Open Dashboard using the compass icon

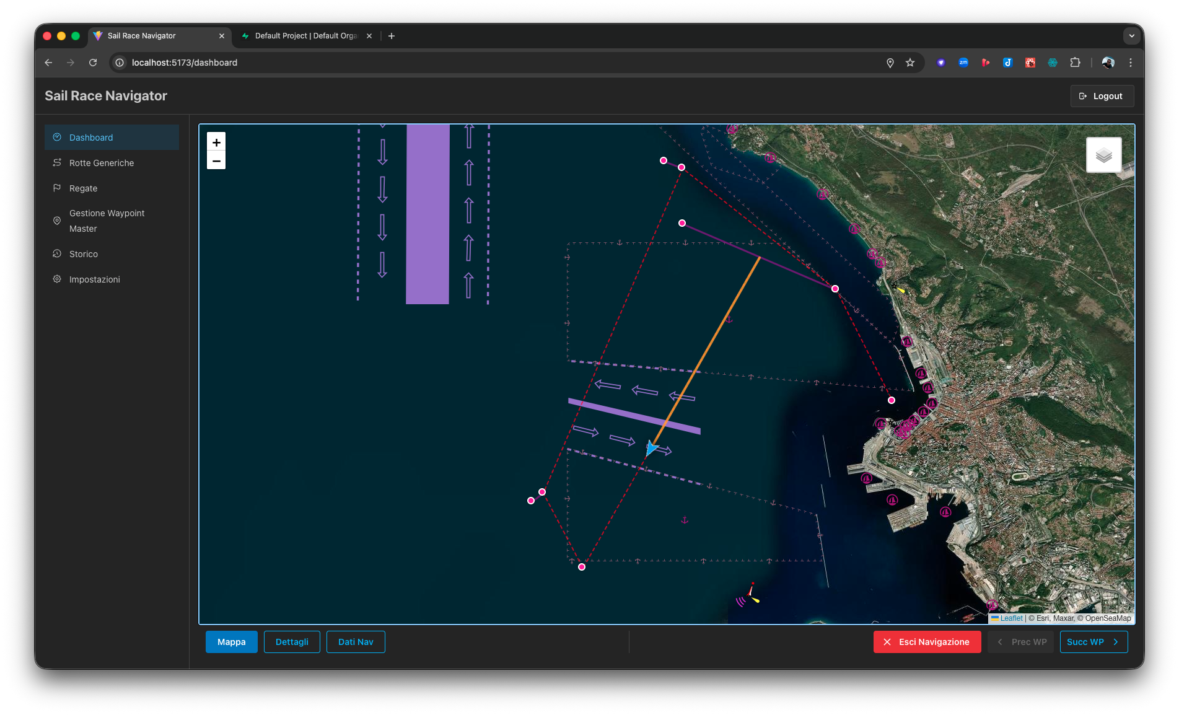(x=57, y=137)
